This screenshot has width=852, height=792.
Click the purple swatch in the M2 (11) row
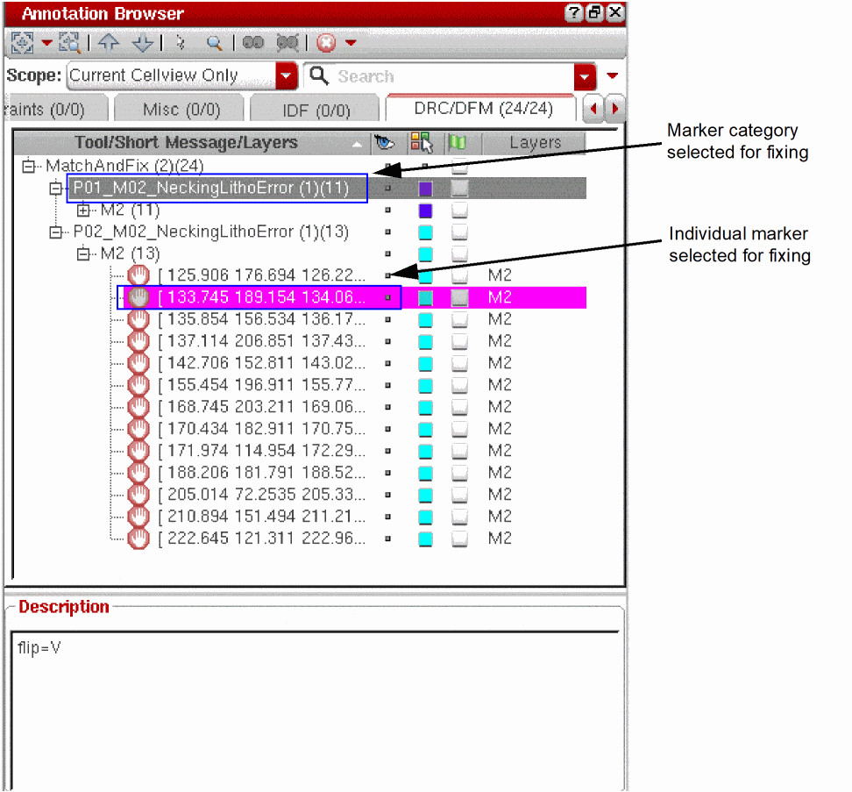(425, 210)
